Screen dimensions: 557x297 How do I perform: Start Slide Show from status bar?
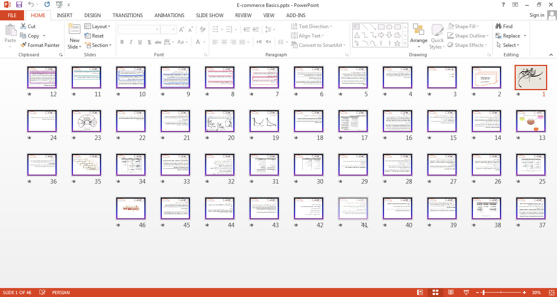click(x=466, y=293)
